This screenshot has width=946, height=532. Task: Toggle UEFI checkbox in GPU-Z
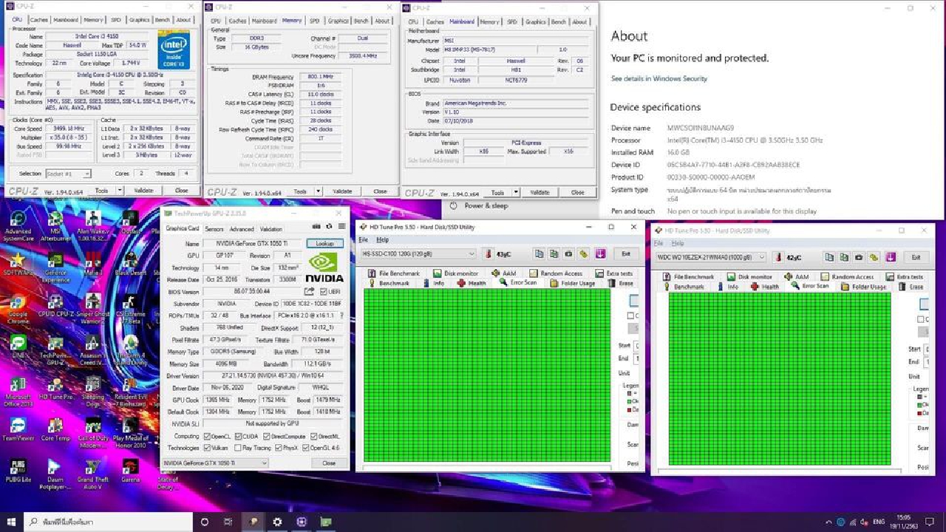point(323,292)
